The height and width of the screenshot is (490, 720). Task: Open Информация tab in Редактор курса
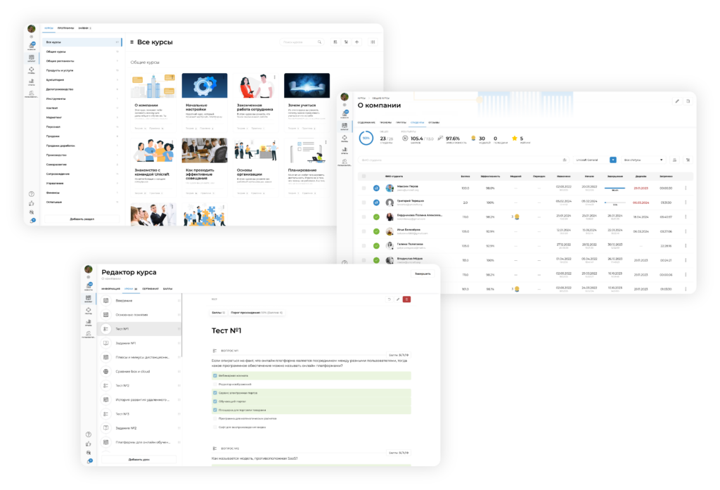(x=110, y=289)
